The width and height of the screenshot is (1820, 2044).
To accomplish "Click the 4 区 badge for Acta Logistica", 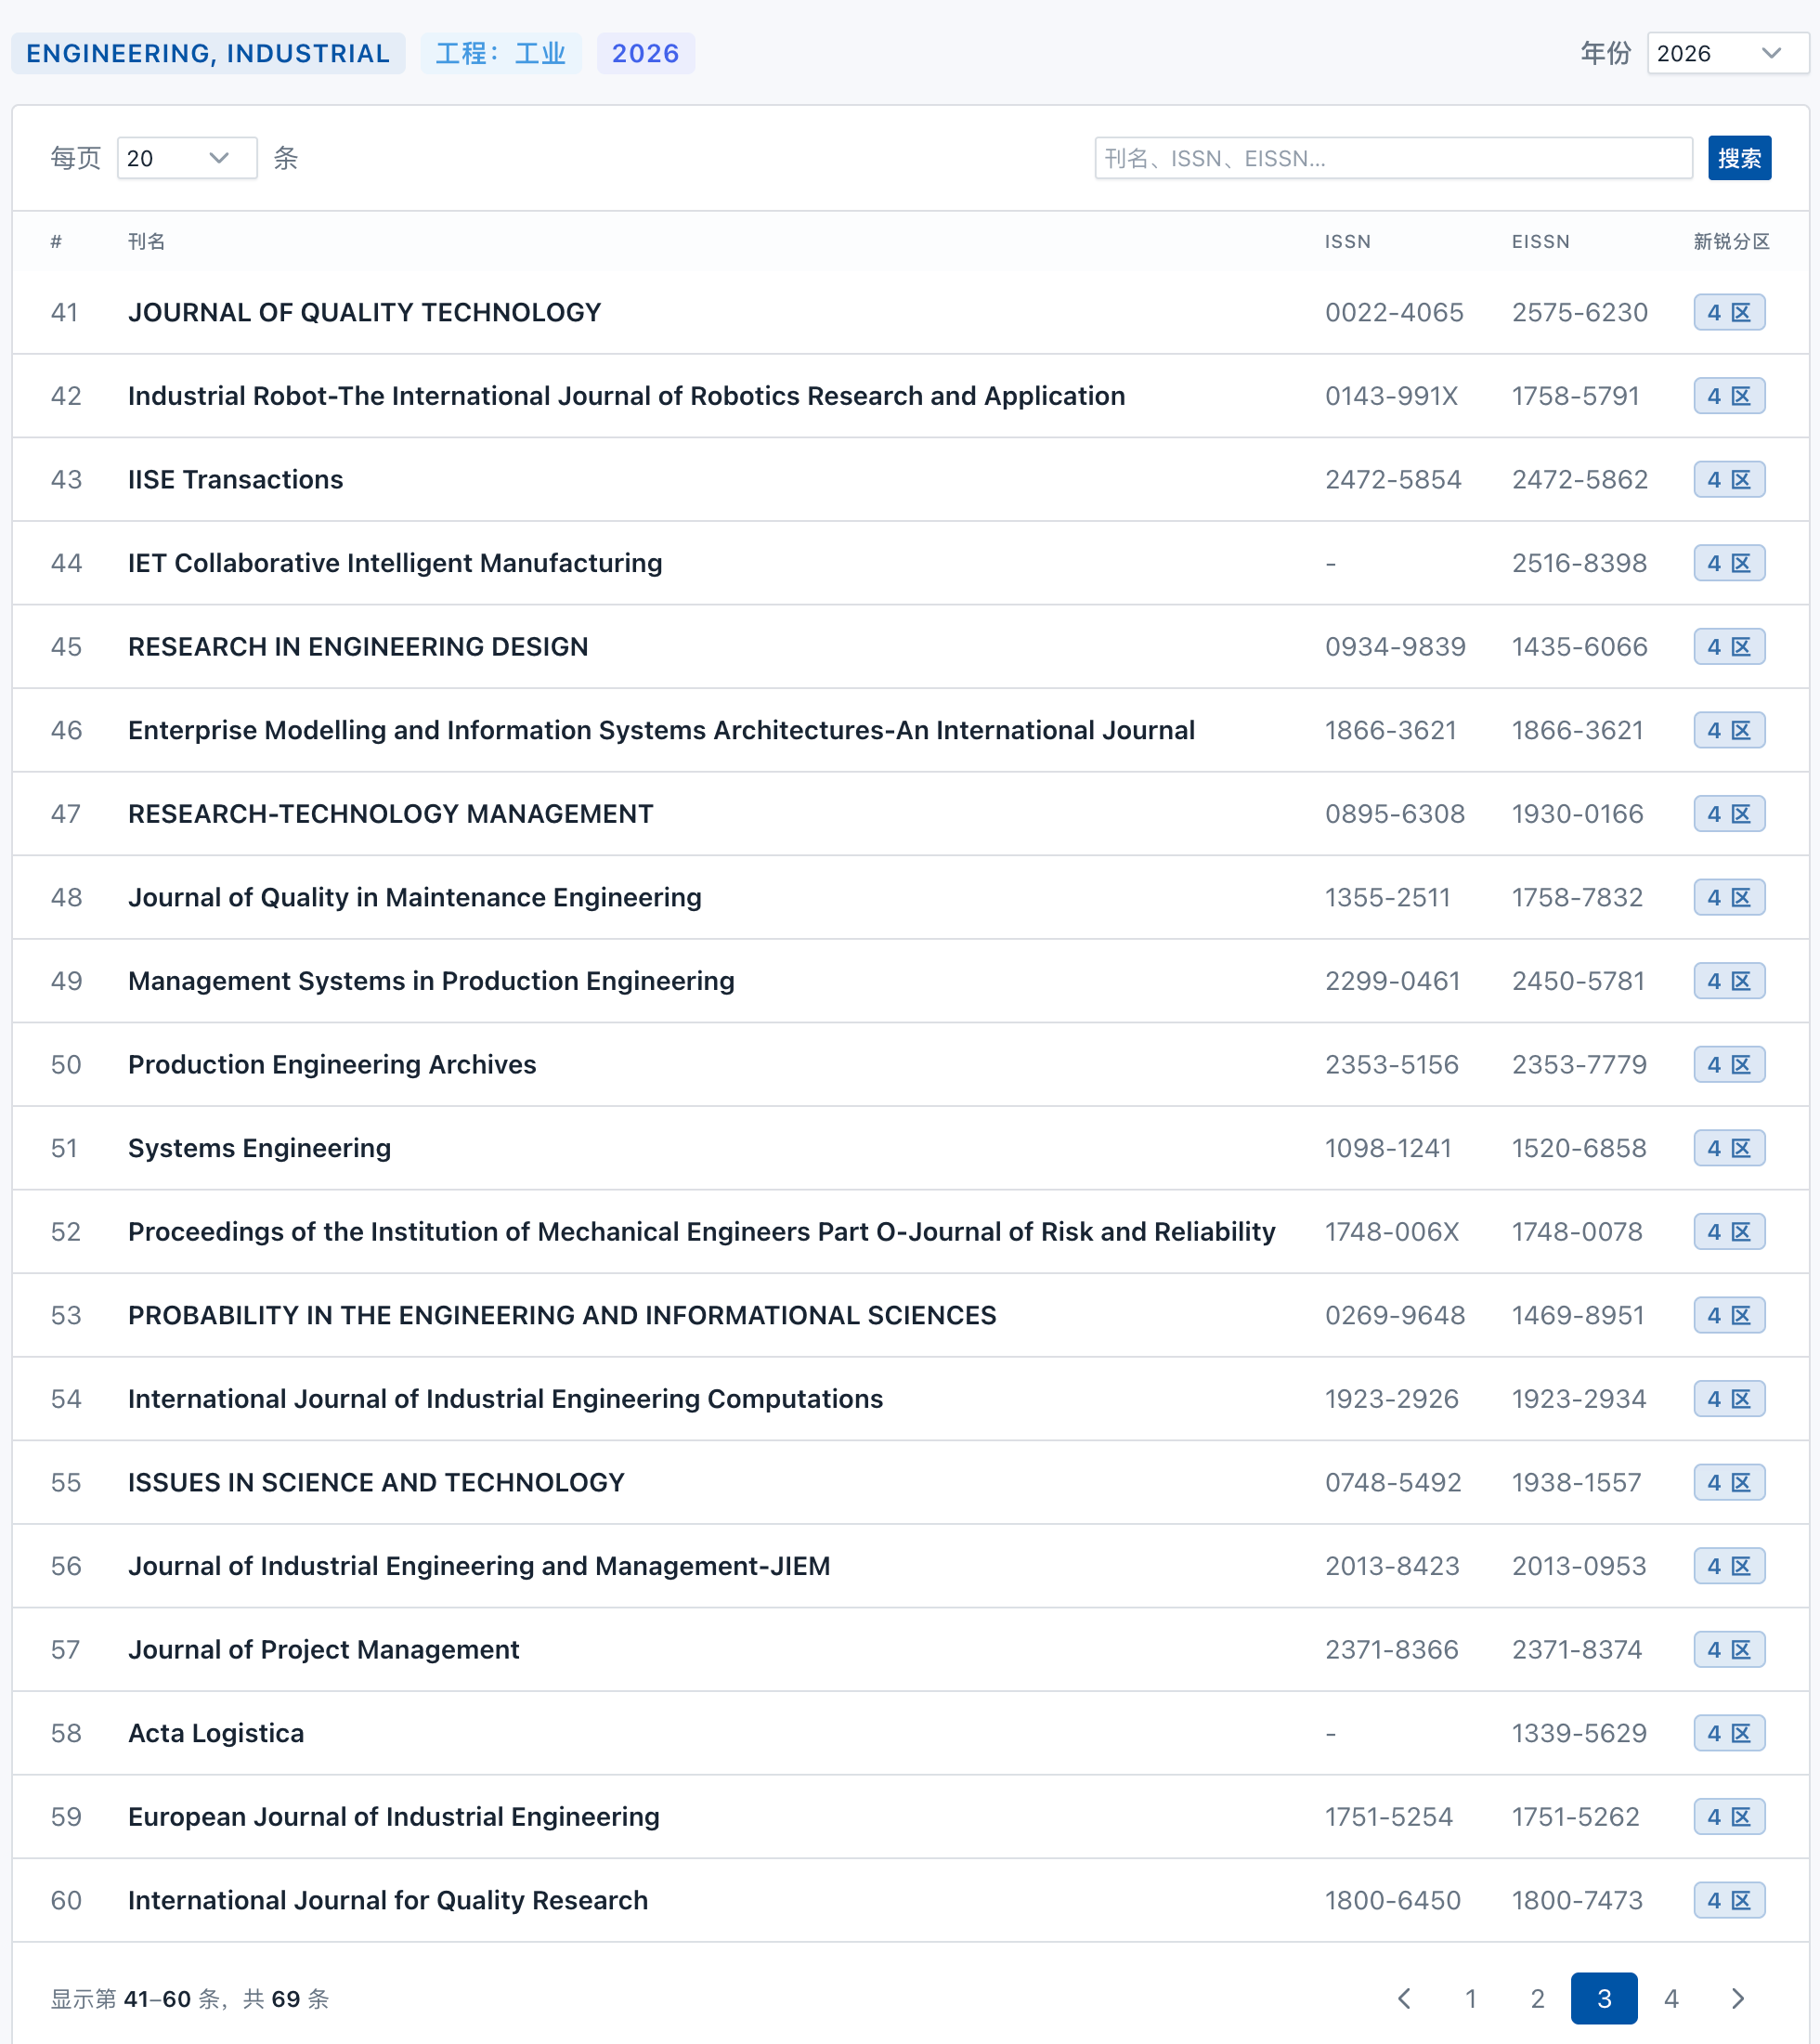I will pos(1729,1732).
